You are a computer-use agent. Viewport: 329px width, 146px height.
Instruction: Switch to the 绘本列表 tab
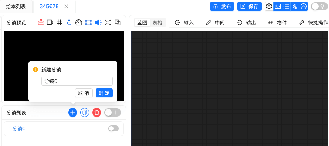click(16, 6)
